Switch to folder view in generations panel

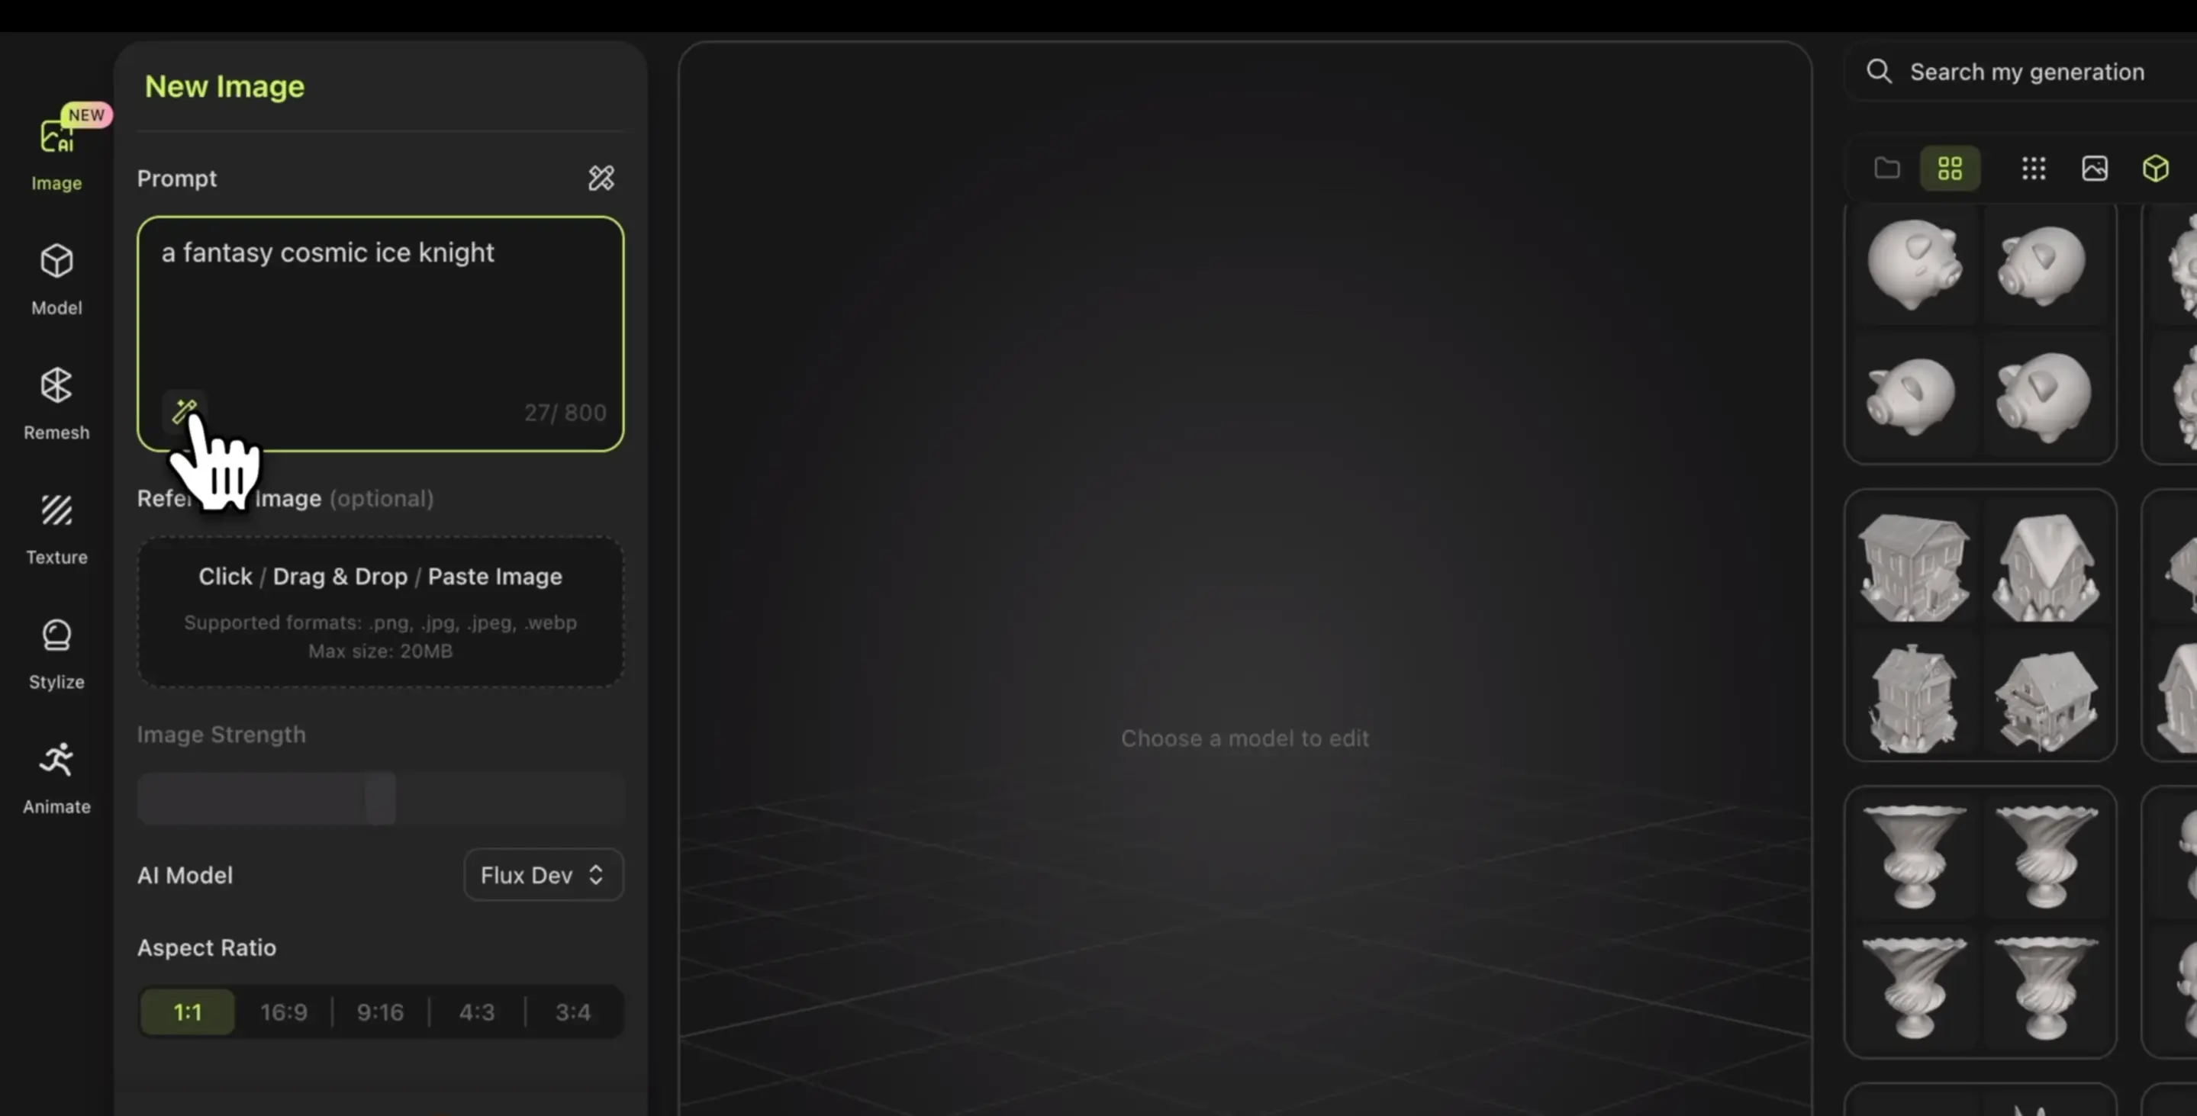(1886, 168)
